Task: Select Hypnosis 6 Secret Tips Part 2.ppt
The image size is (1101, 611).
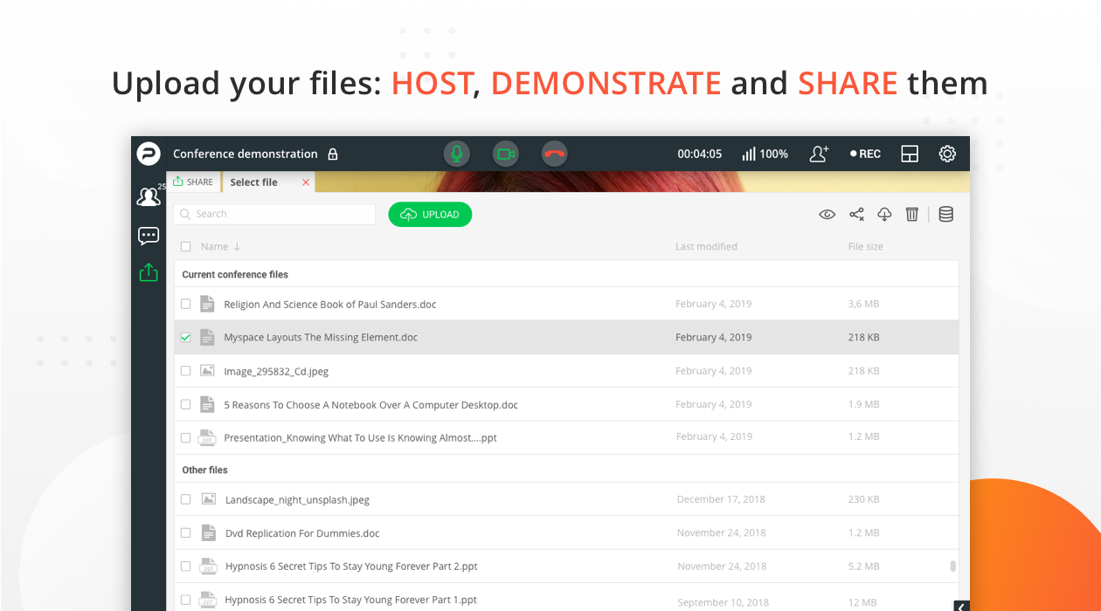Action: [351, 566]
